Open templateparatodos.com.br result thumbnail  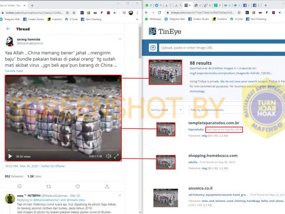pos(166,129)
